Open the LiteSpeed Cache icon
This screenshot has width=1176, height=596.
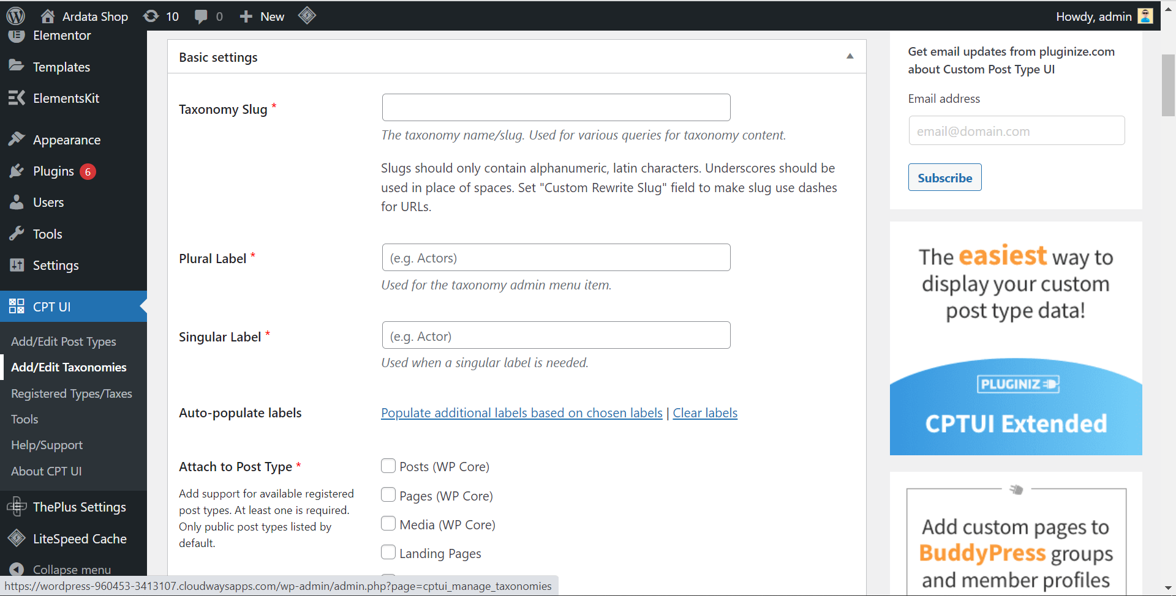tap(17, 538)
